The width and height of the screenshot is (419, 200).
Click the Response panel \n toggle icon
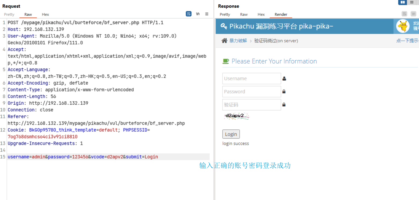point(414,14)
